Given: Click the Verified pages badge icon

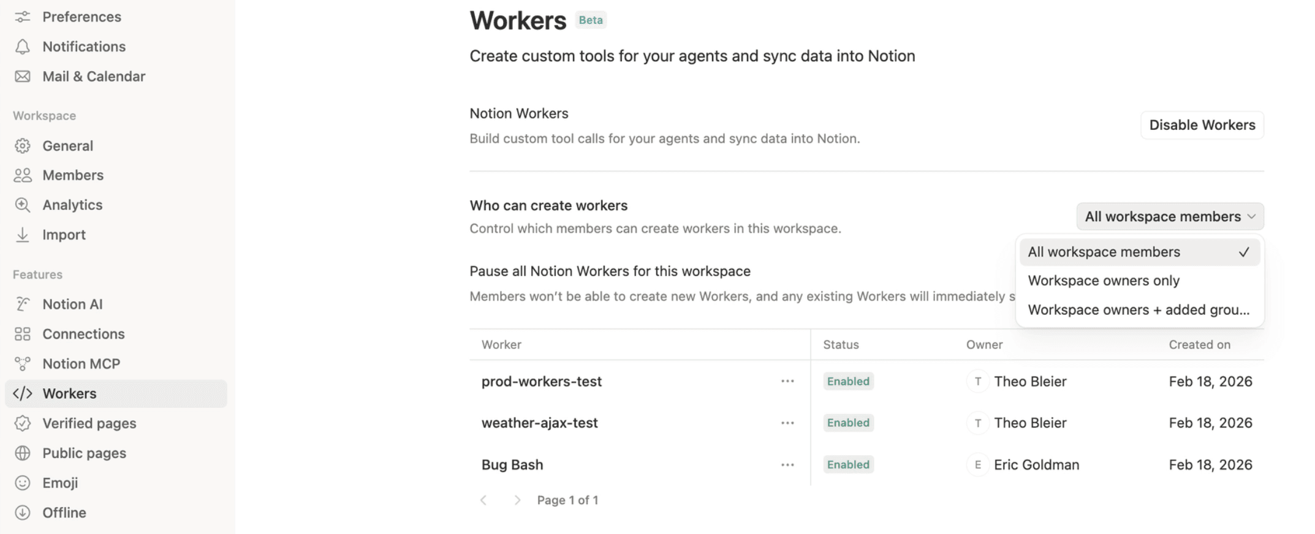Looking at the screenshot, I should pyautogui.click(x=23, y=423).
